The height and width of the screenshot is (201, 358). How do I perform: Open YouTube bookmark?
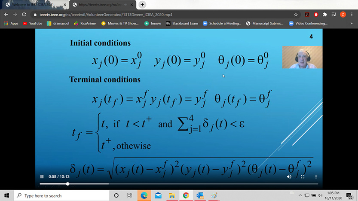coord(32,24)
